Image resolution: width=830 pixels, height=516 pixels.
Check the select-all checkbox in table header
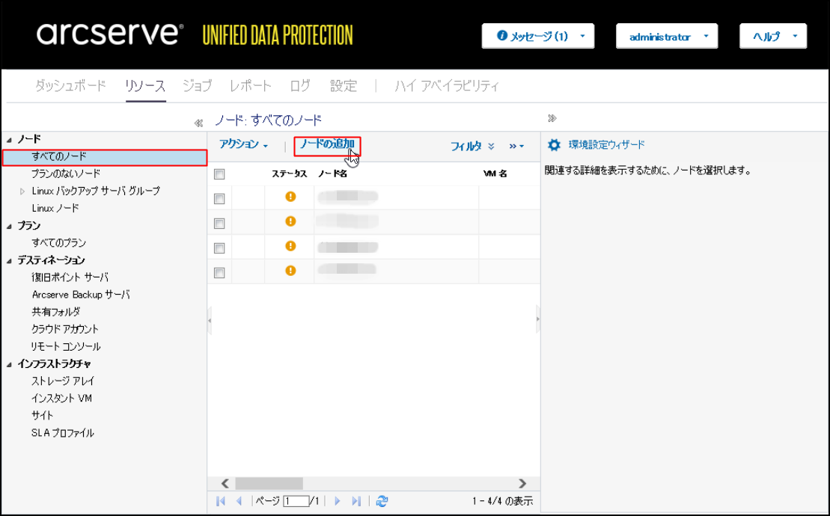tap(219, 174)
